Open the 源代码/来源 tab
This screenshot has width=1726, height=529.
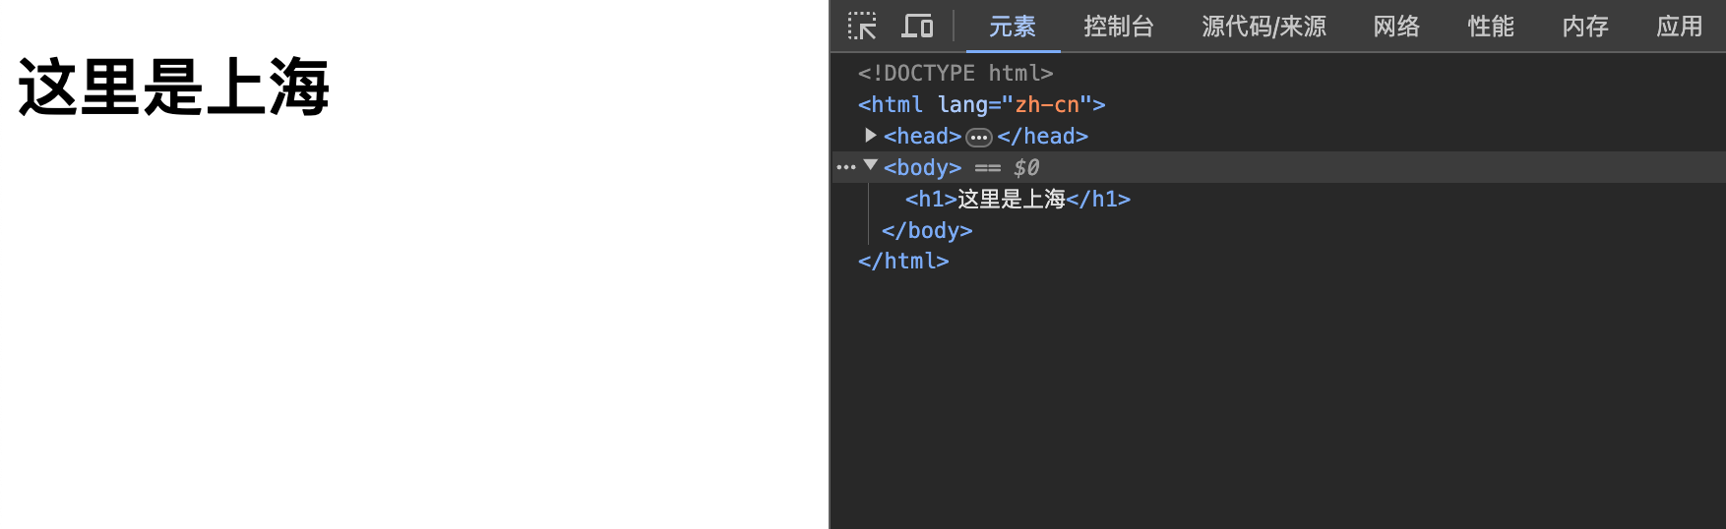point(1264,27)
